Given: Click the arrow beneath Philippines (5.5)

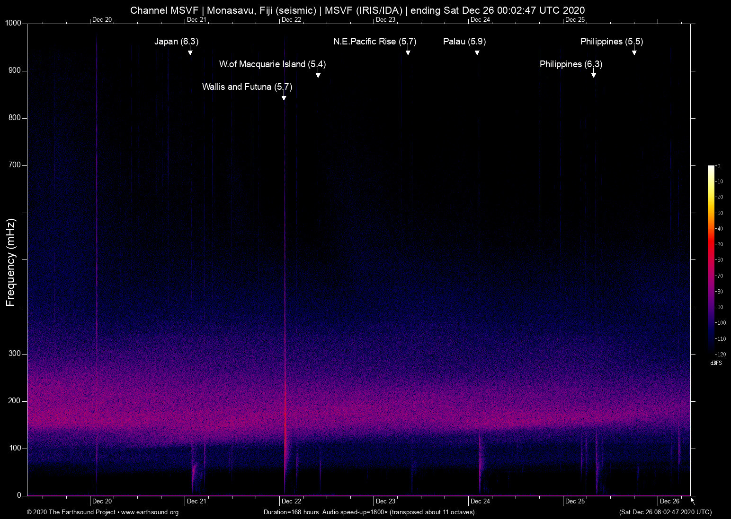Looking at the screenshot, I should (x=634, y=51).
